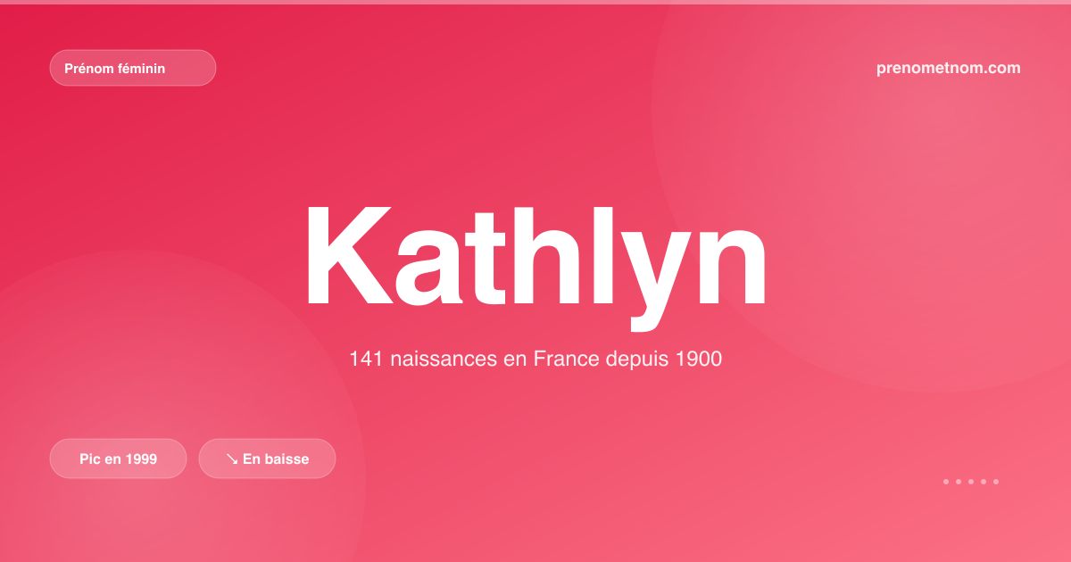This screenshot has width=1071, height=562.
Task: Click "141 naissances en France depuis 1900" text
Action: [535, 360]
